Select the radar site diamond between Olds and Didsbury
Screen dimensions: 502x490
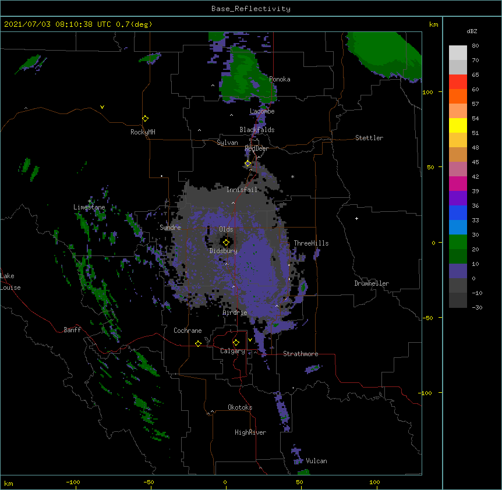point(226,243)
